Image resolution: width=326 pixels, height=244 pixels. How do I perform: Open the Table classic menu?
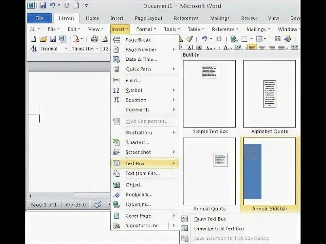196,29
